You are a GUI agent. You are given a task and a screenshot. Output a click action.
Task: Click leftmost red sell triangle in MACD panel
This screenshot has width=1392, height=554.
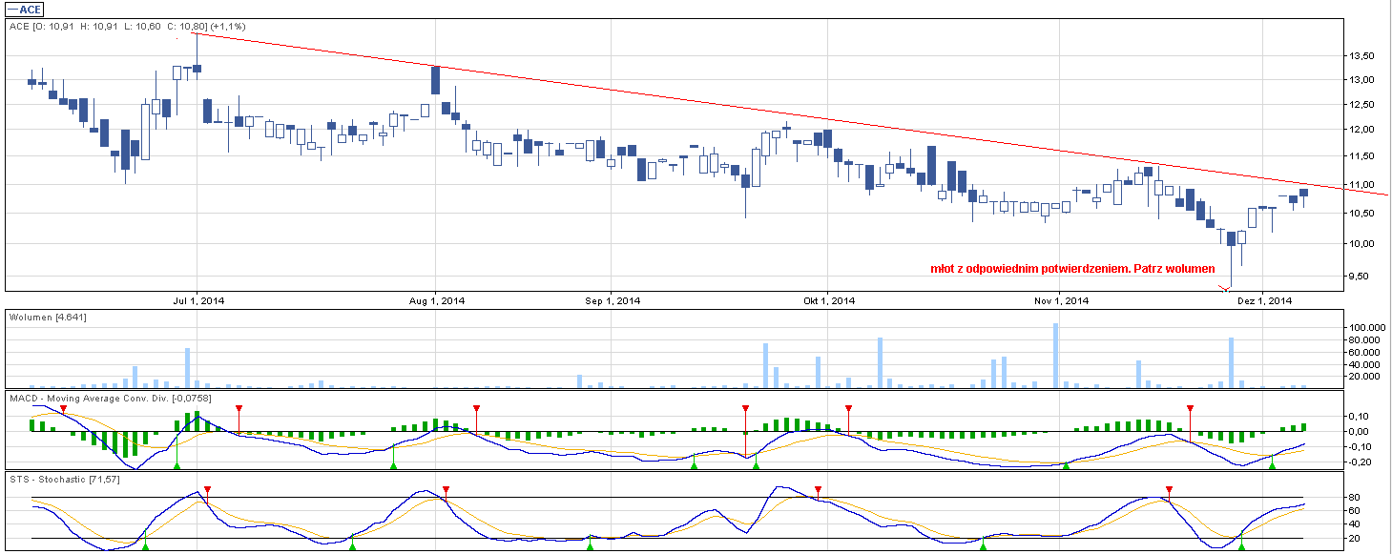click(63, 409)
